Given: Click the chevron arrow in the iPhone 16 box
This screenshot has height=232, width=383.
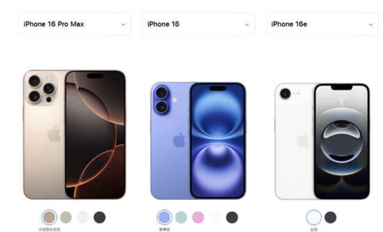Looking at the screenshot, I should [247, 24].
